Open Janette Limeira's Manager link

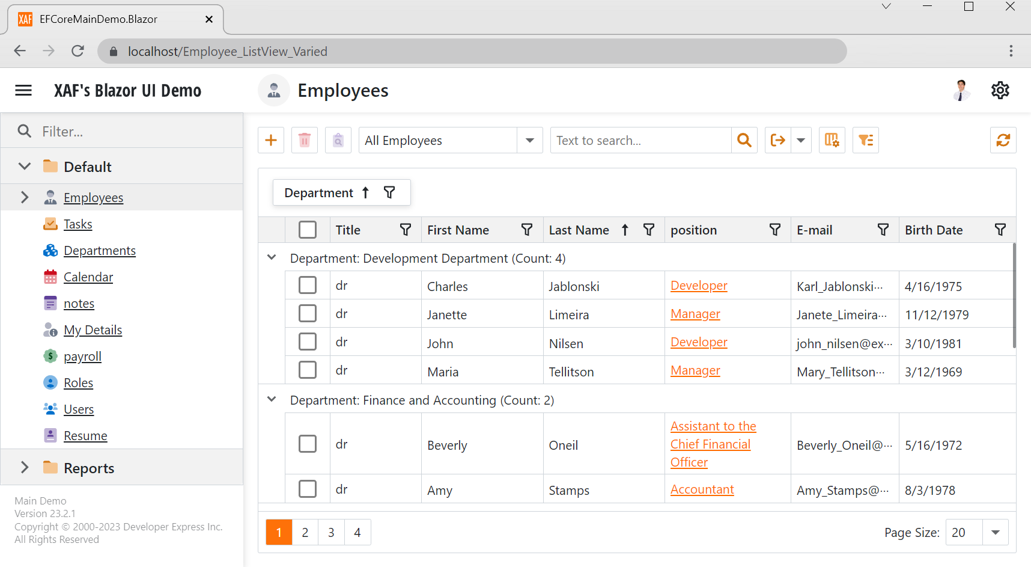[x=695, y=314]
